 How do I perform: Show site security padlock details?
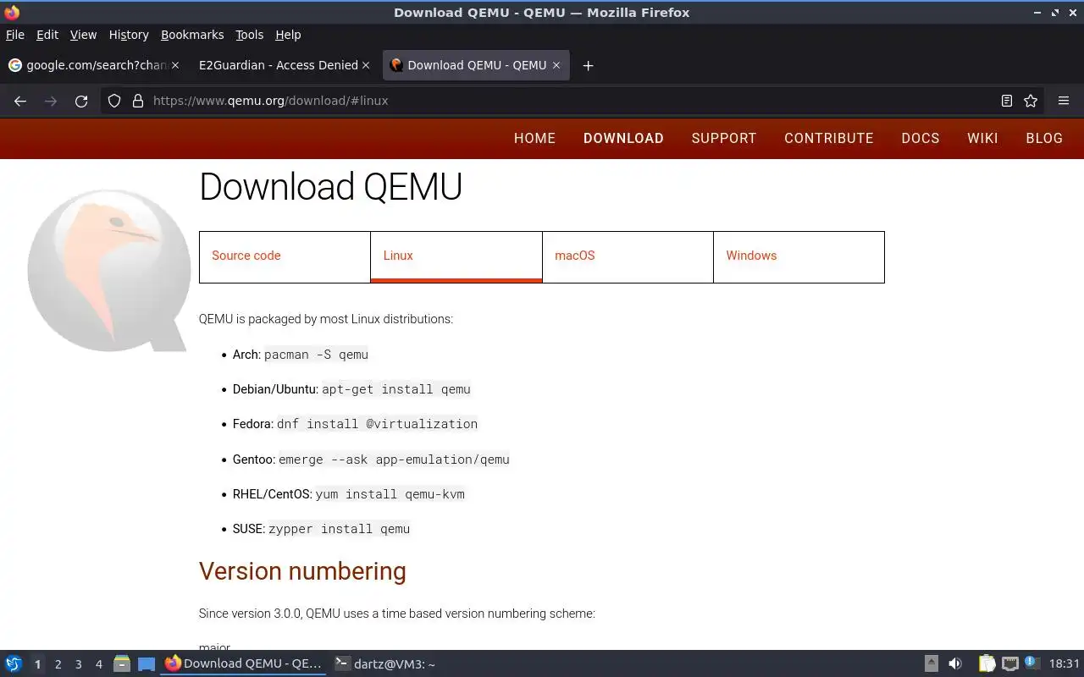point(138,101)
